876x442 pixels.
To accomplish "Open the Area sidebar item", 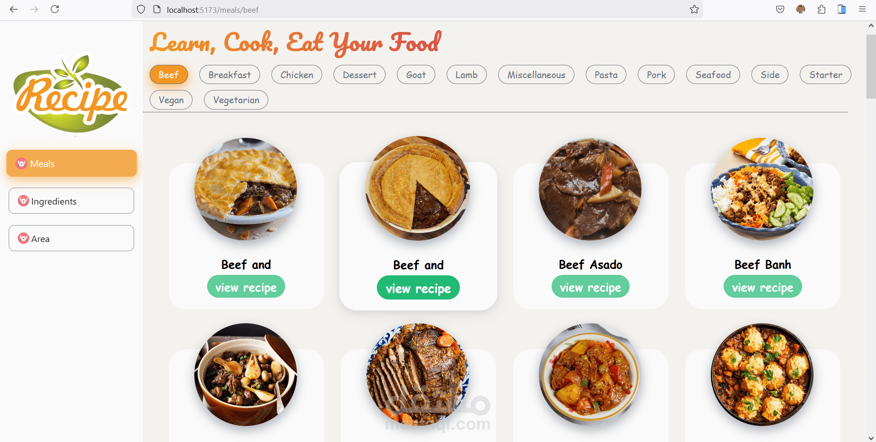I will [x=71, y=238].
